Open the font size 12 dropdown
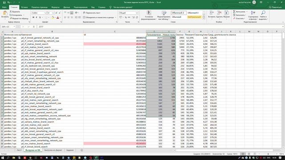The width and height of the screenshot is (285, 160). [53, 13]
